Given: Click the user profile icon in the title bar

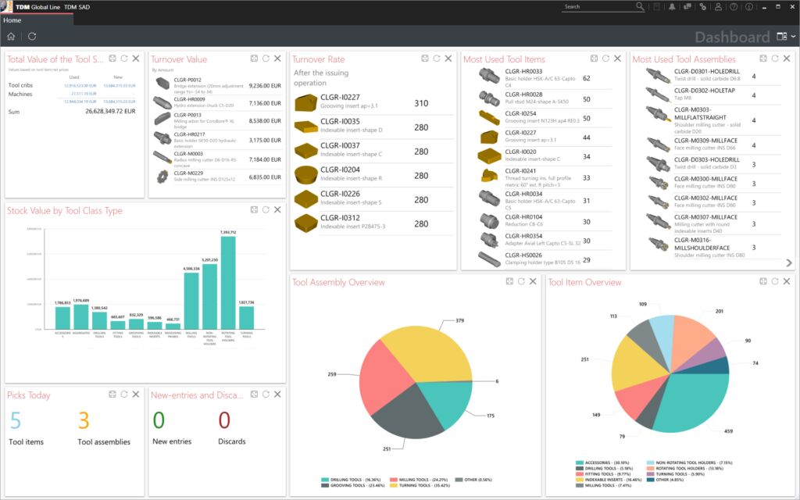Looking at the screenshot, I should tap(719, 6).
